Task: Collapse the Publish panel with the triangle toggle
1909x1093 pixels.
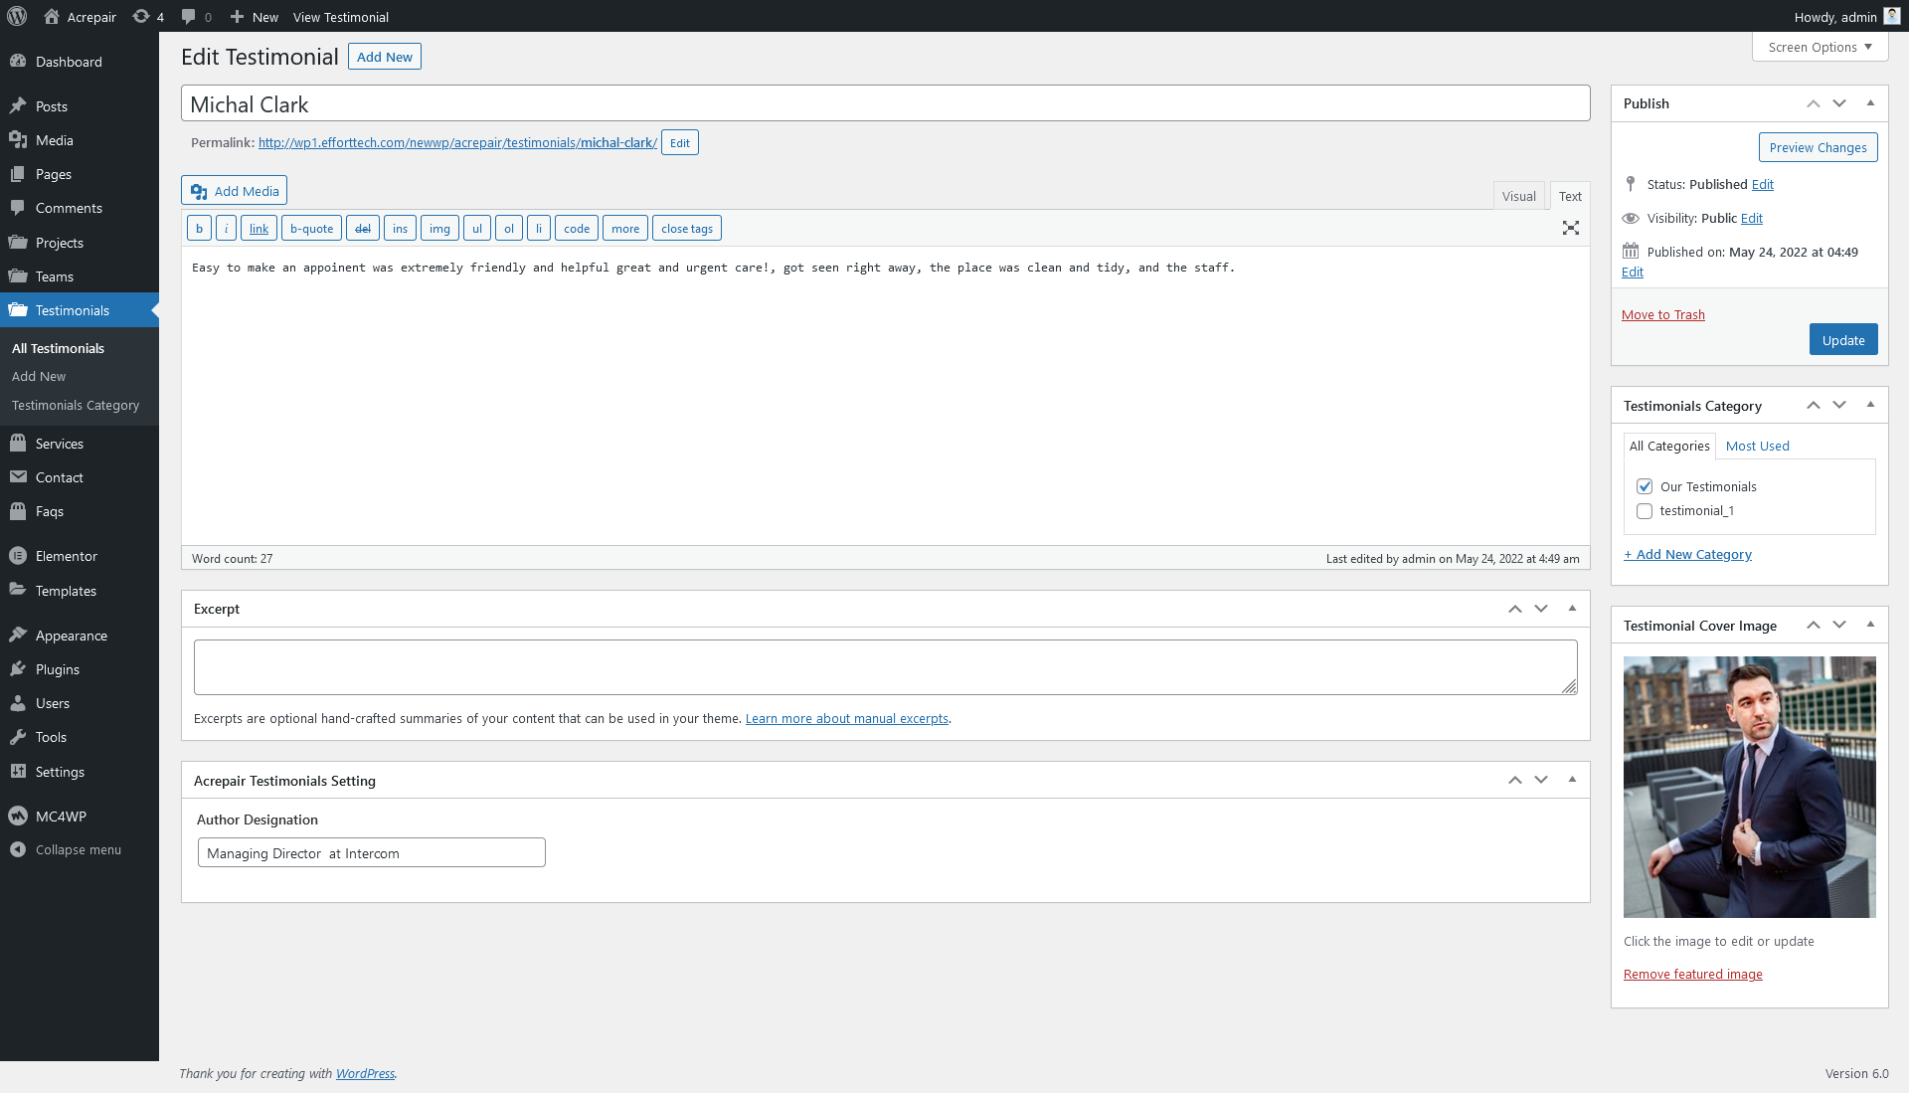Action: [x=1870, y=102]
